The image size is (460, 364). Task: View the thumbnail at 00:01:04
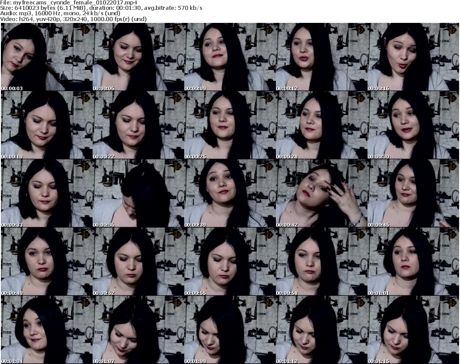click(47, 330)
